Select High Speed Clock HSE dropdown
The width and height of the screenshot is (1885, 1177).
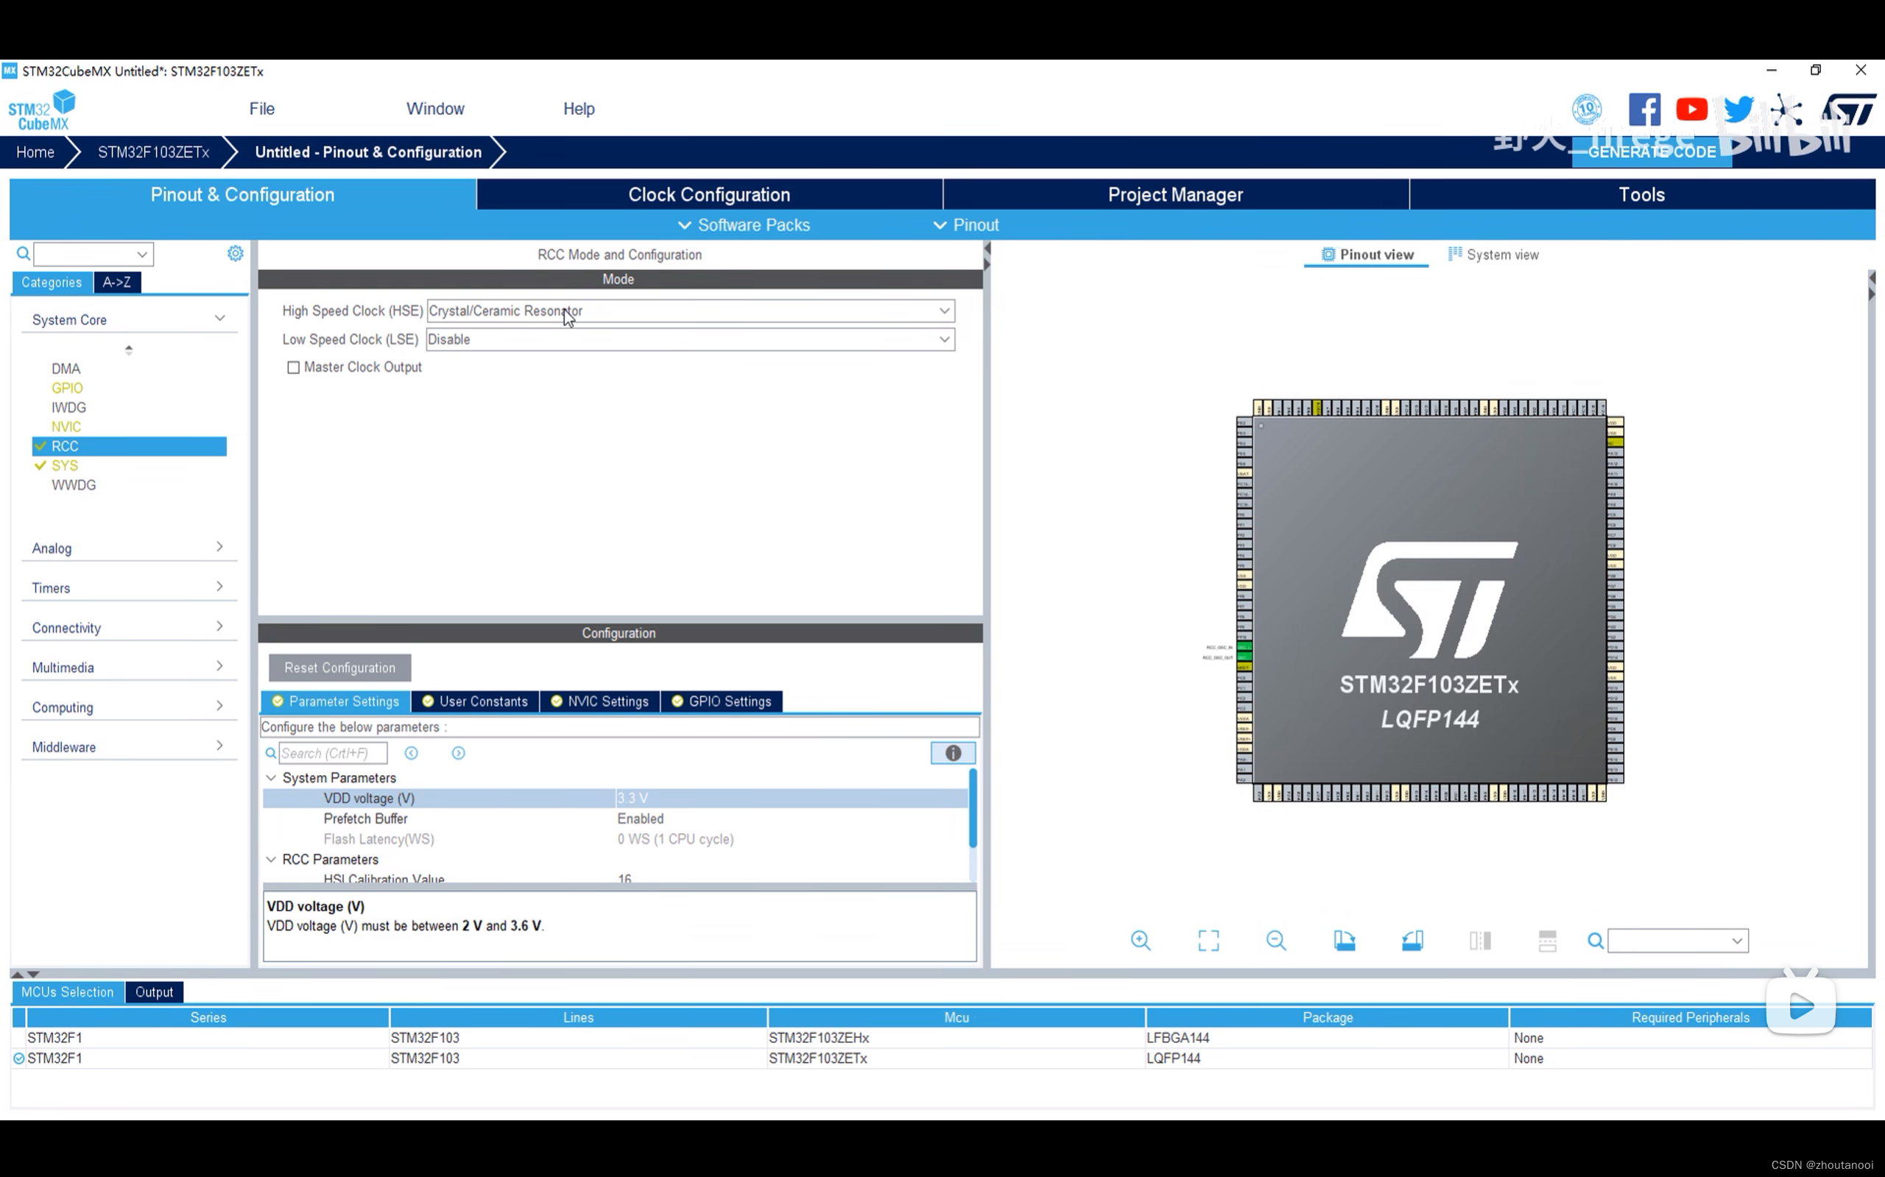click(689, 311)
